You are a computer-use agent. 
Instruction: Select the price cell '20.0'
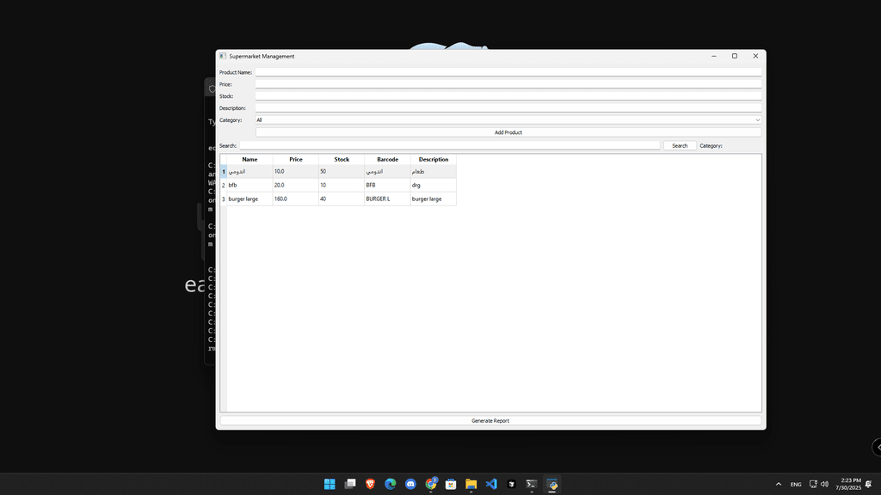point(296,186)
